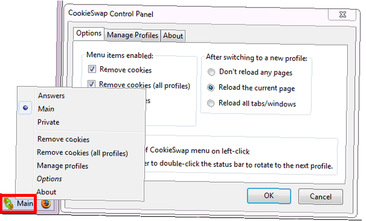Open Manage profiles from the menu
The height and width of the screenshot is (221, 366).
tap(63, 166)
